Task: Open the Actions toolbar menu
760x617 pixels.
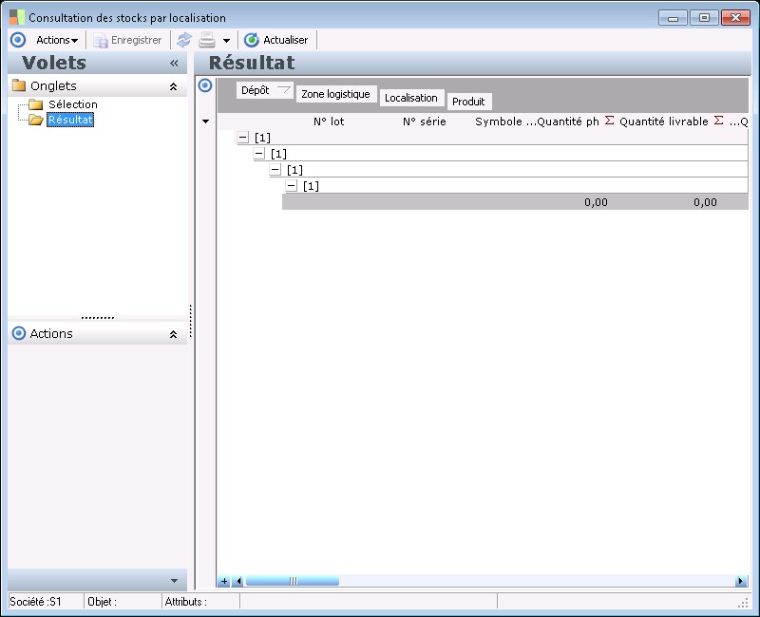Action: 57,40
